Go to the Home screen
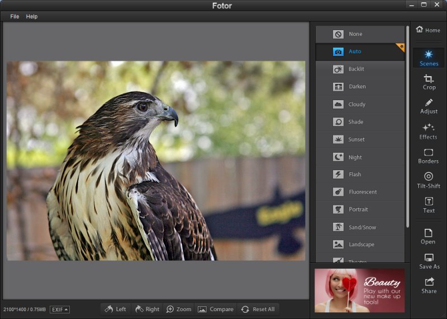 [428, 30]
